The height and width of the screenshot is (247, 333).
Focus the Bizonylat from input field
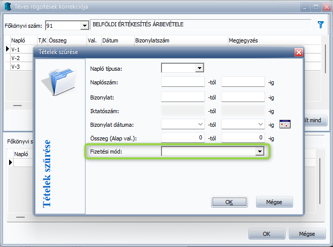click(x=183, y=97)
